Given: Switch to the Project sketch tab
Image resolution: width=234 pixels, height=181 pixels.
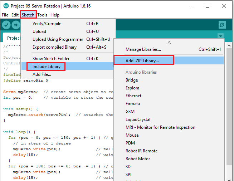Looking at the screenshot, I should pyautogui.click(x=12, y=38).
